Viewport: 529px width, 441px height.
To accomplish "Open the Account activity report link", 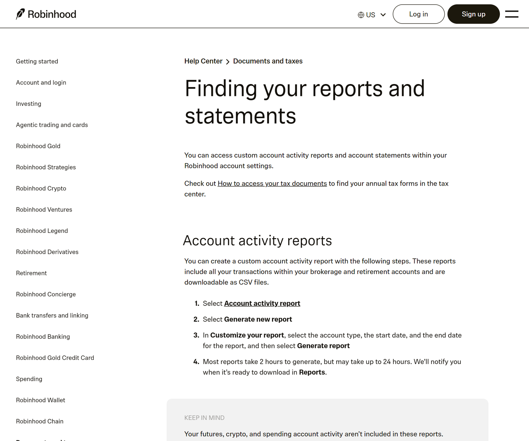I will point(262,303).
